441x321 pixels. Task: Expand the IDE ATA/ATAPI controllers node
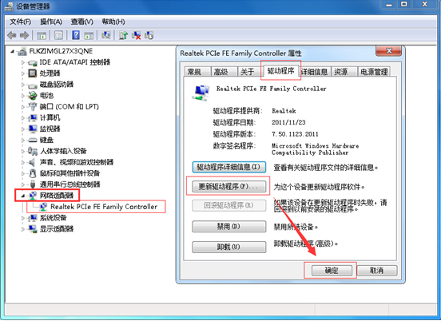23,62
